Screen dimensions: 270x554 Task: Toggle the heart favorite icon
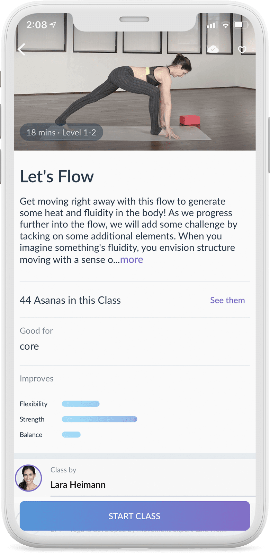point(242,50)
